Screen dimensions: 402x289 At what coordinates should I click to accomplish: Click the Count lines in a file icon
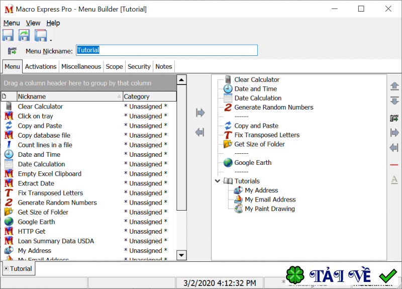click(x=9, y=145)
